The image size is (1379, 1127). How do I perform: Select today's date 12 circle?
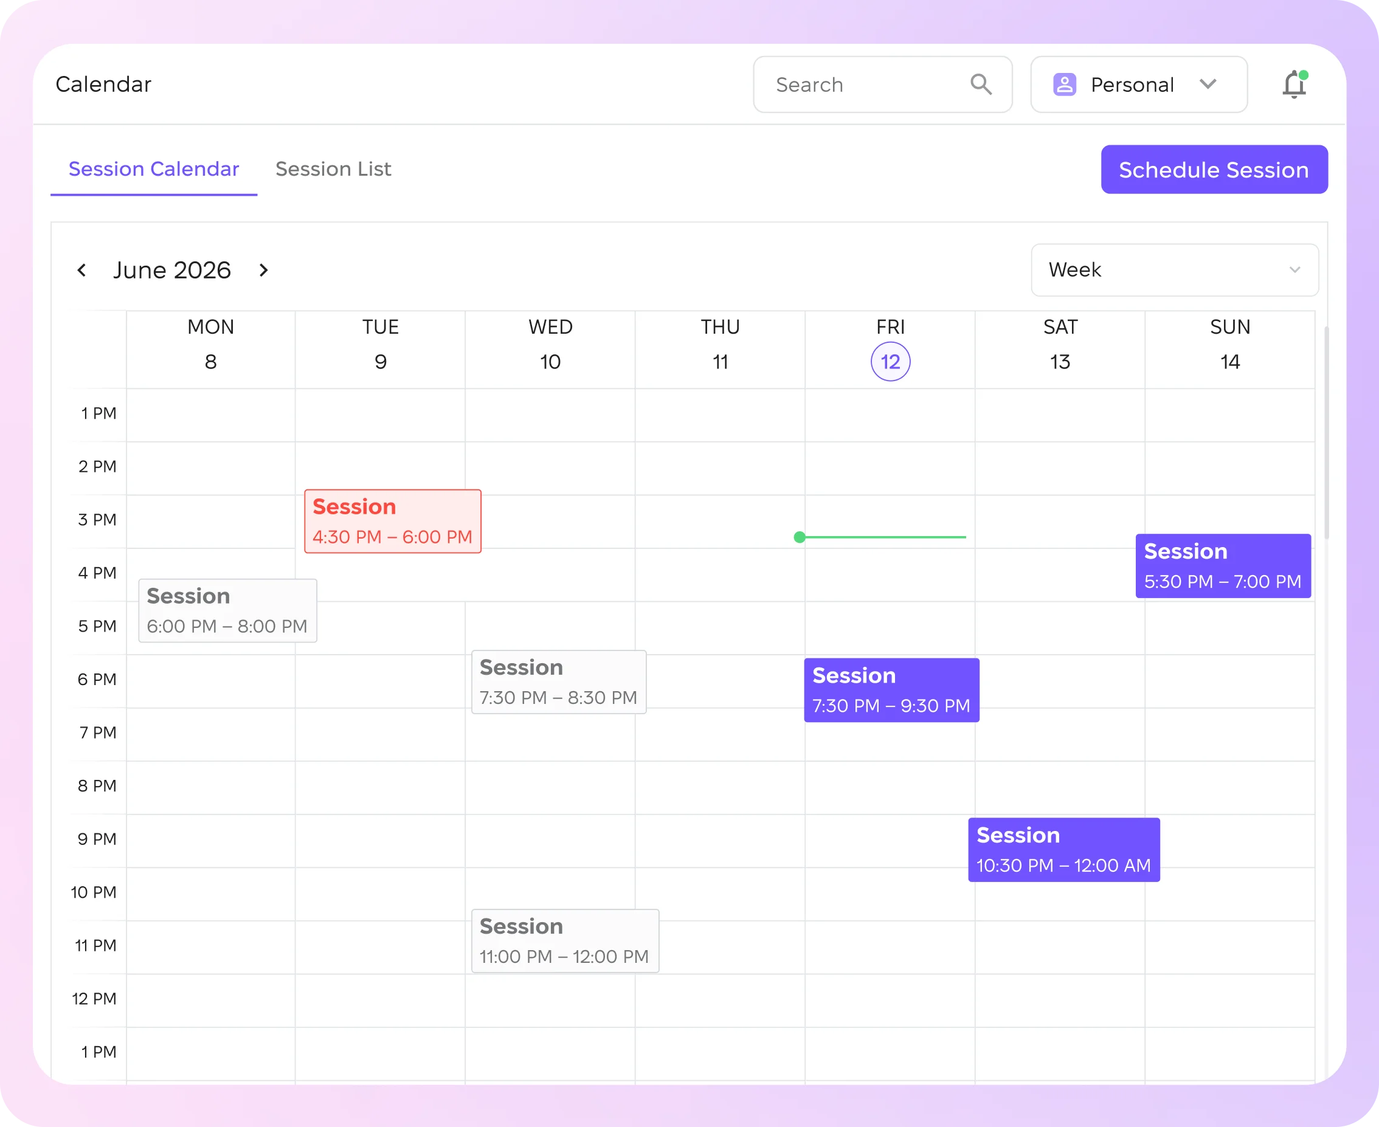[890, 362]
